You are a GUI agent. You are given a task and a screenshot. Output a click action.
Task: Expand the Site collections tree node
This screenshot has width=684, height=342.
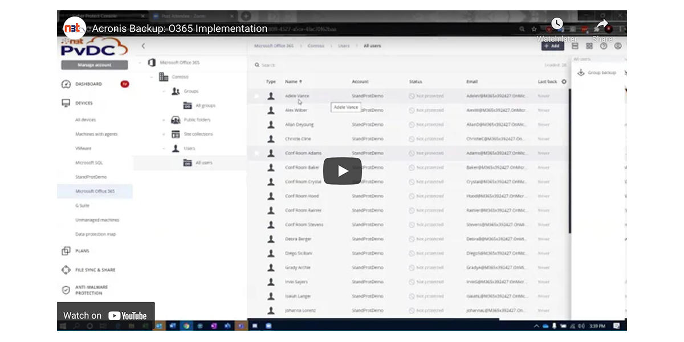164,134
